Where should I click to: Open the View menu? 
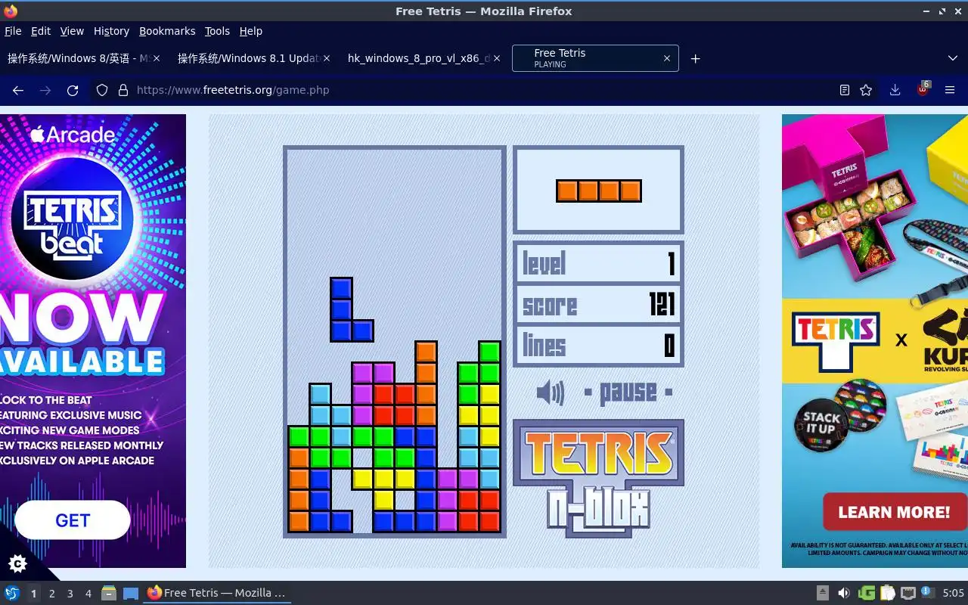coord(72,31)
